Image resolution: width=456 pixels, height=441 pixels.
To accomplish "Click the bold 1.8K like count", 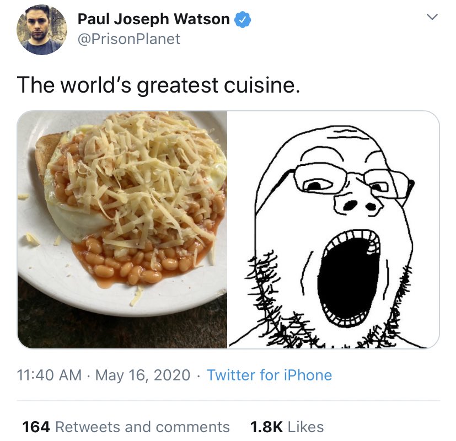I will [266, 427].
